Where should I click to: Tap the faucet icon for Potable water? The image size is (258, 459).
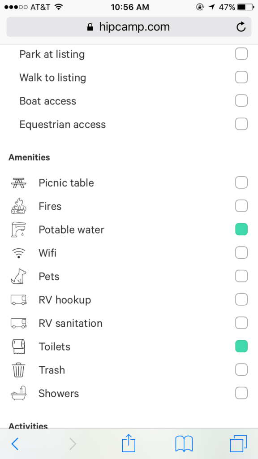pos(19,229)
